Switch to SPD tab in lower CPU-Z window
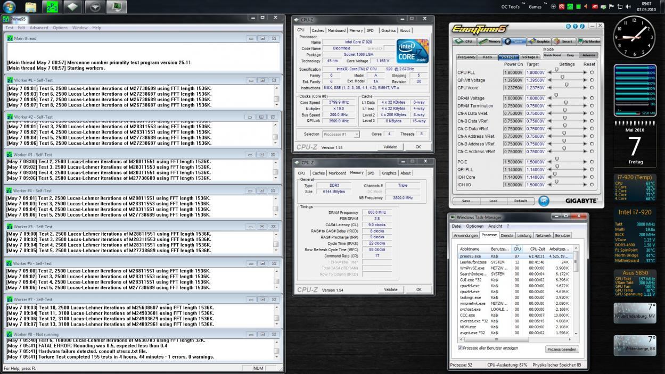Screen dimensions: 665x374 (371, 173)
